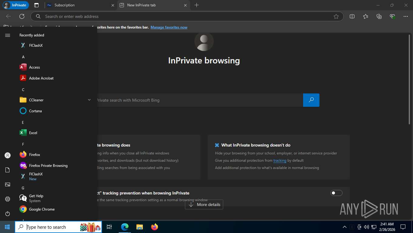Toggle Edge split screen
The image size is (413, 233).
point(352,16)
